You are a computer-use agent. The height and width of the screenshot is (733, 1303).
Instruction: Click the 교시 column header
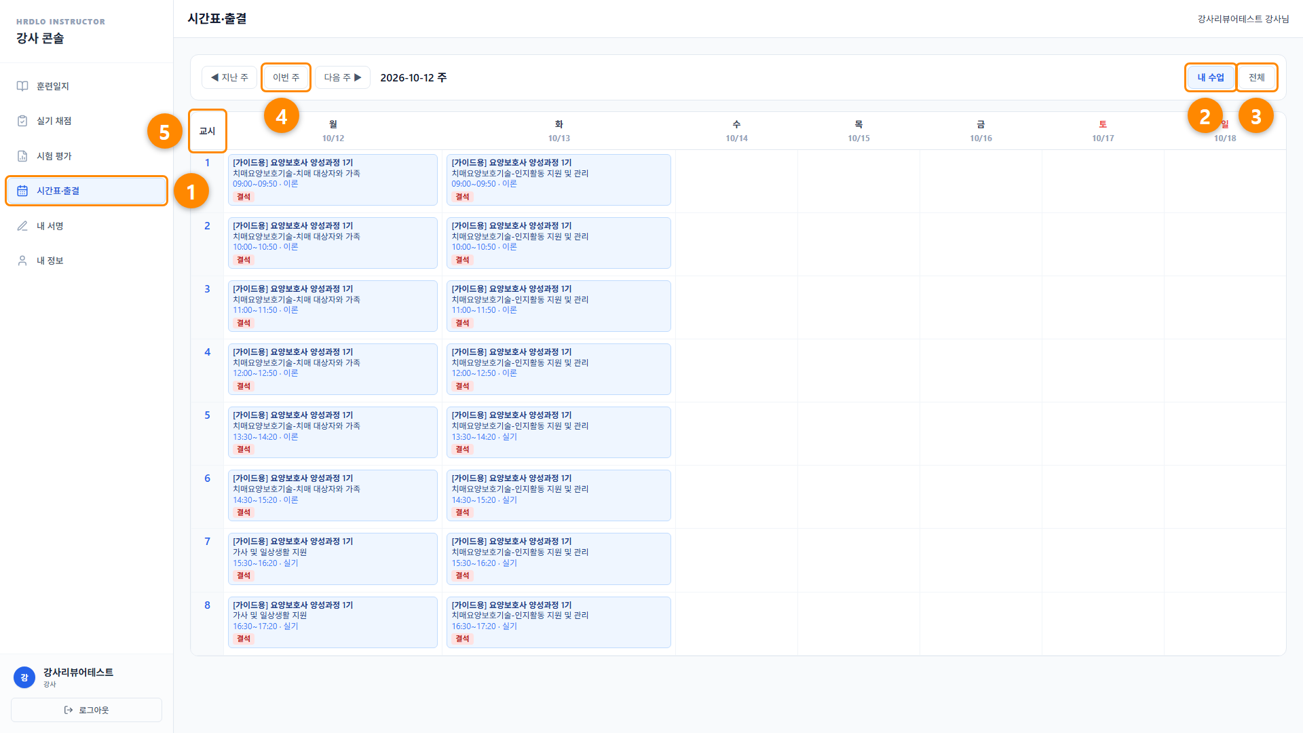[207, 131]
